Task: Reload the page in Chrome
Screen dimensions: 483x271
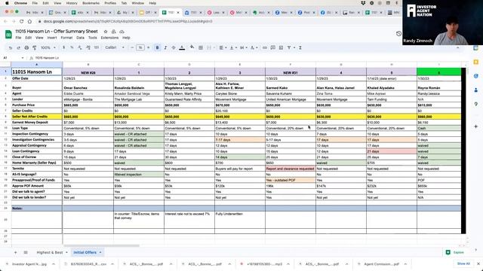Action: [21, 21]
